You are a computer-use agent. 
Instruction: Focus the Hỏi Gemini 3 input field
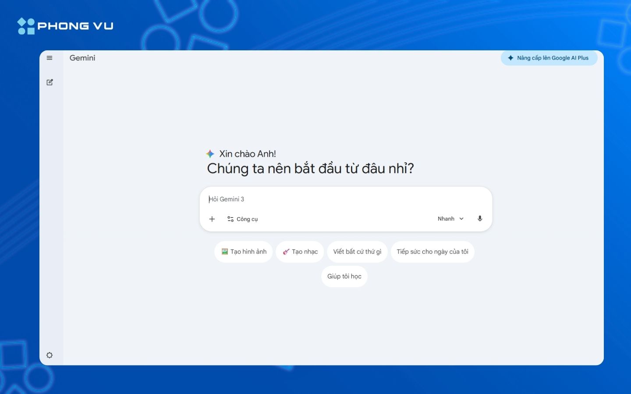(345, 199)
